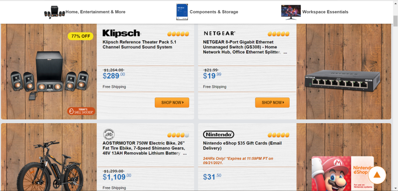This screenshot has height=191, width=398.
Task: Open AOSTIRMOTOR 750W Electric Bike title link
Action: (144, 148)
